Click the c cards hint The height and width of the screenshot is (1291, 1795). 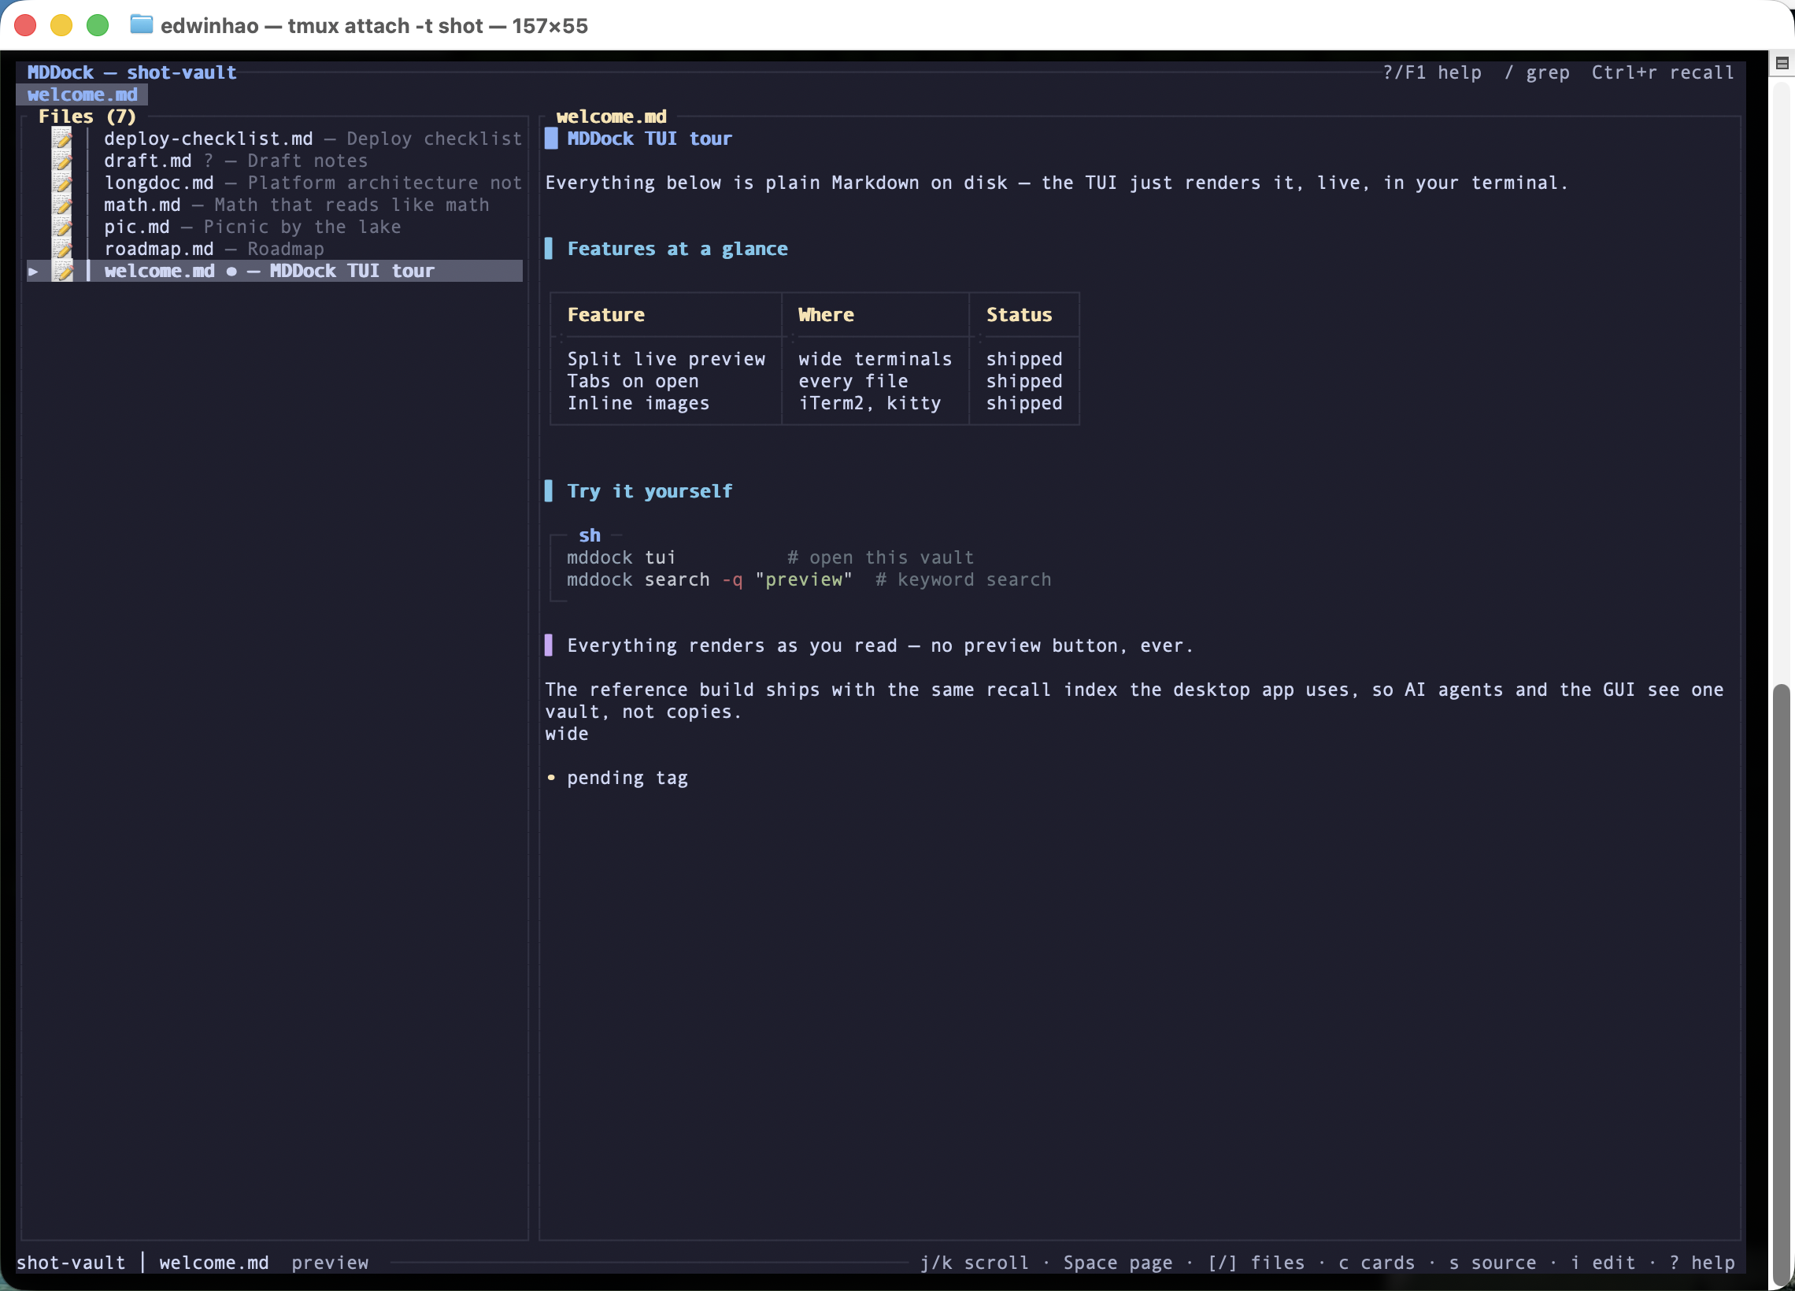coord(1376,1263)
